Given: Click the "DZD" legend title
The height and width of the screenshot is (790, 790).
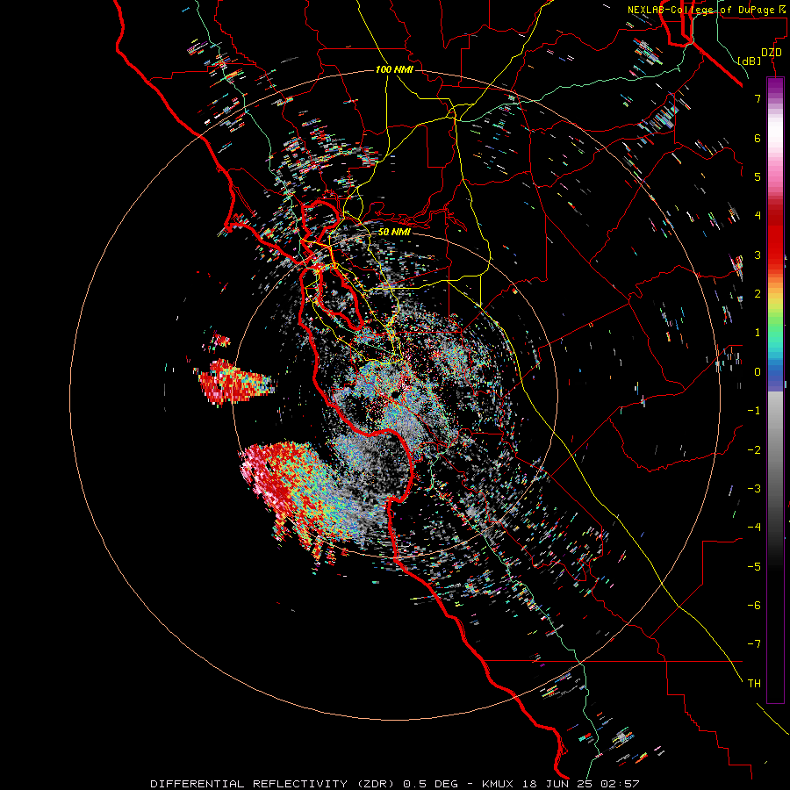Looking at the screenshot, I should coord(772,53).
